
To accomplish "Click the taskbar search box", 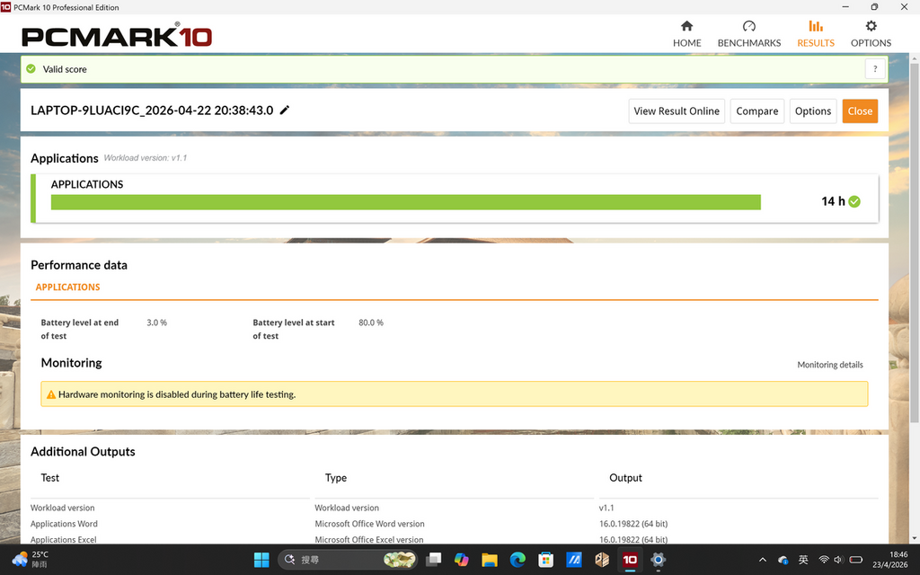I will 348,560.
